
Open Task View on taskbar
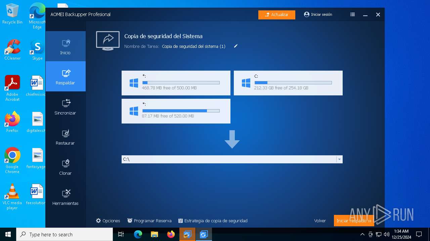point(121,234)
